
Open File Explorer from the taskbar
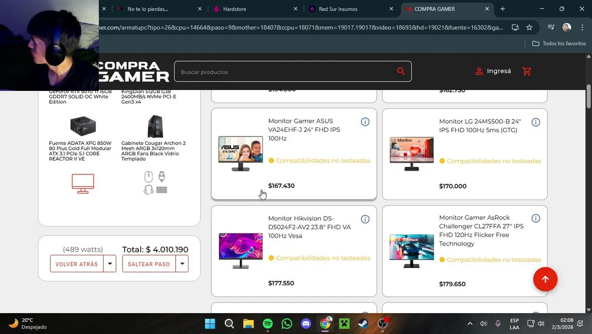[248, 323]
